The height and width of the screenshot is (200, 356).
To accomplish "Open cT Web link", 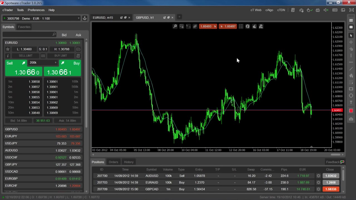I will tap(256, 10).
